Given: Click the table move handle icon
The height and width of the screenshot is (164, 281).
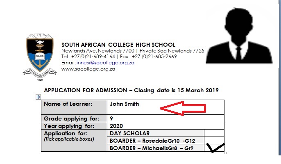Looking at the screenshot, I should 38,97.
